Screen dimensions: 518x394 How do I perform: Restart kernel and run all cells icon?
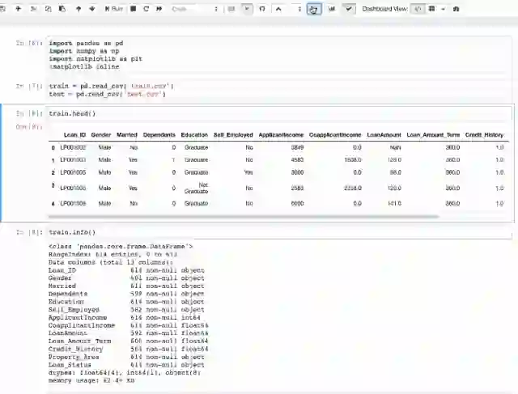159,9
